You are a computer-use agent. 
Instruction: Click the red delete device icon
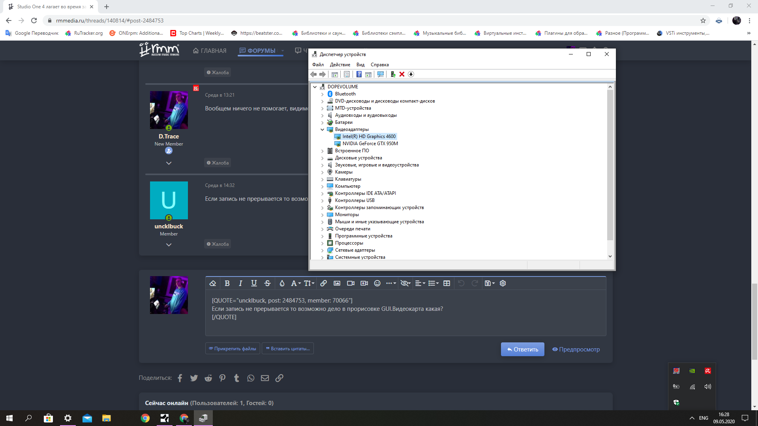[x=402, y=74]
